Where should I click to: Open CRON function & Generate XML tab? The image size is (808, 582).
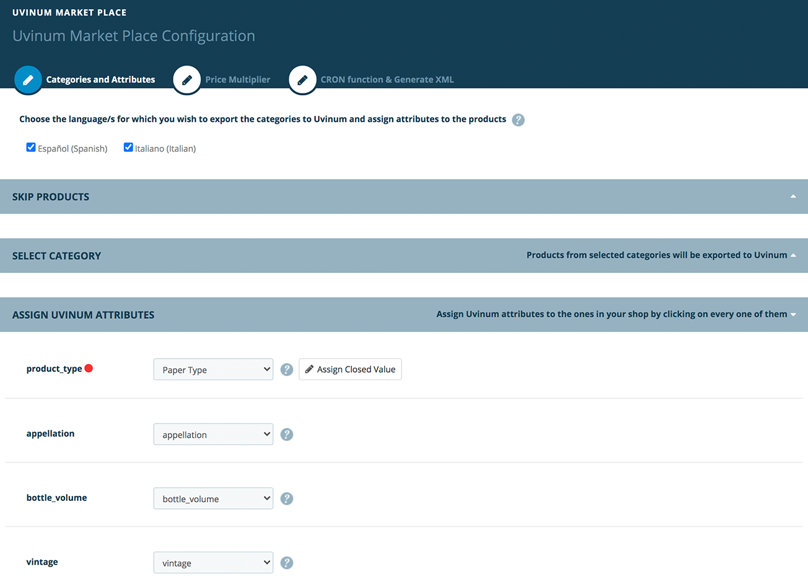point(387,79)
